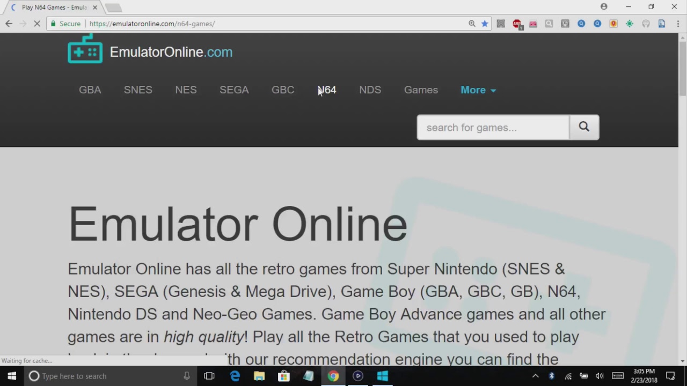Open the Games navigation link
Image resolution: width=687 pixels, height=386 pixels.
[421, 90]
